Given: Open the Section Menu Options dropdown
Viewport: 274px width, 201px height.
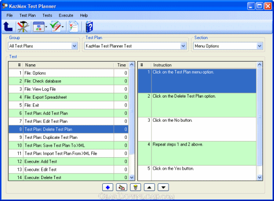Looking at the screenshot, I should pos(259,46).
